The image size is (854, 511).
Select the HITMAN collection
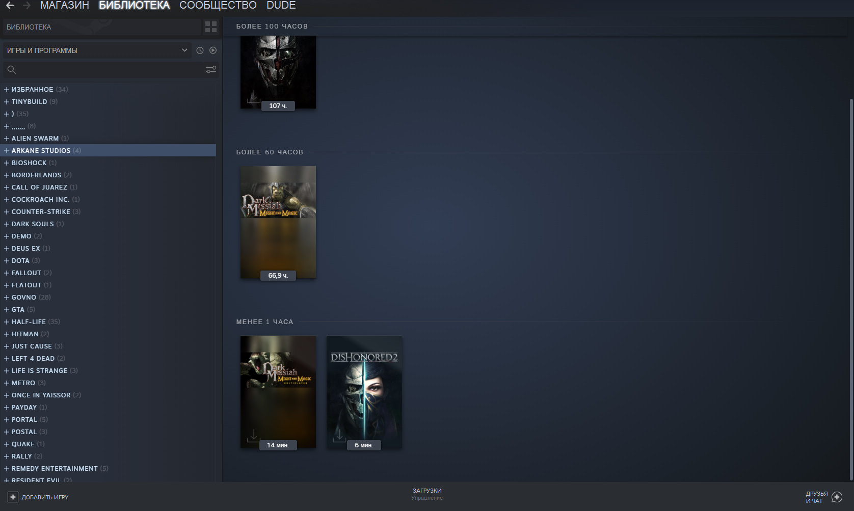click(108, 334)
